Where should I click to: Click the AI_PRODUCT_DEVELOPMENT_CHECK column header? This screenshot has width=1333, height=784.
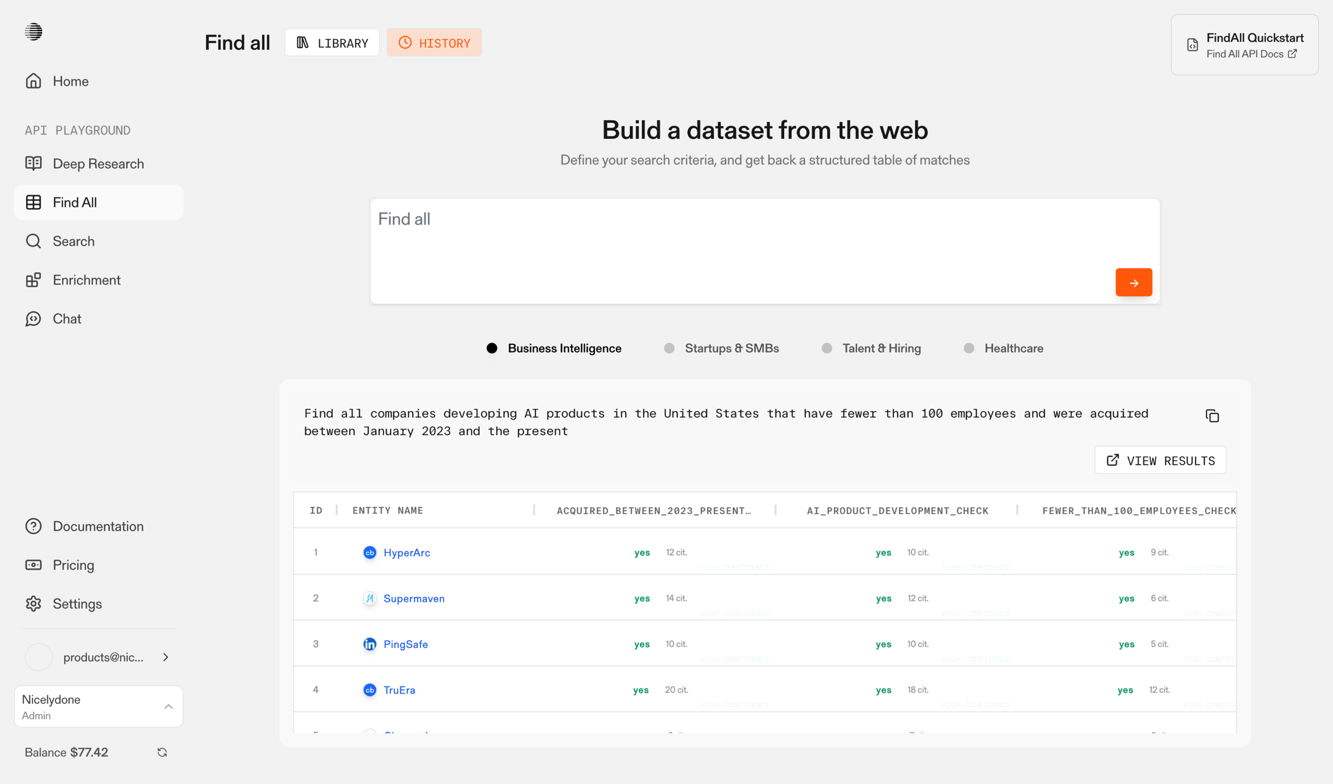pyautogui.click(x=898, y=511)
